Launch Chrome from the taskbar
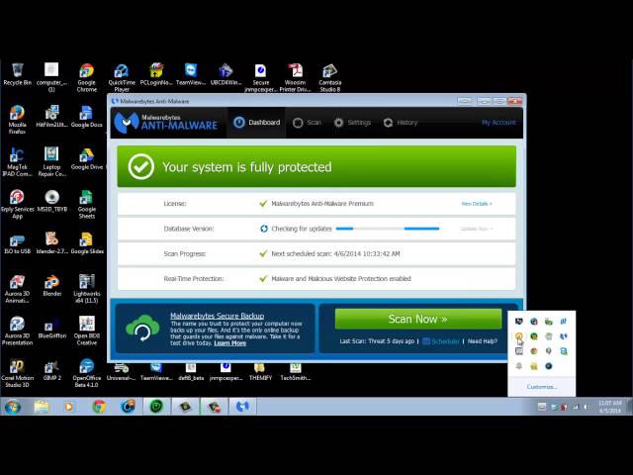Screen dimensions: 633x475 [99, 407]
